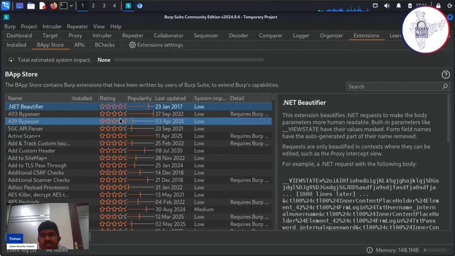Open the Project menu
Screen dimensions: 455x256
tap(29, 26)
